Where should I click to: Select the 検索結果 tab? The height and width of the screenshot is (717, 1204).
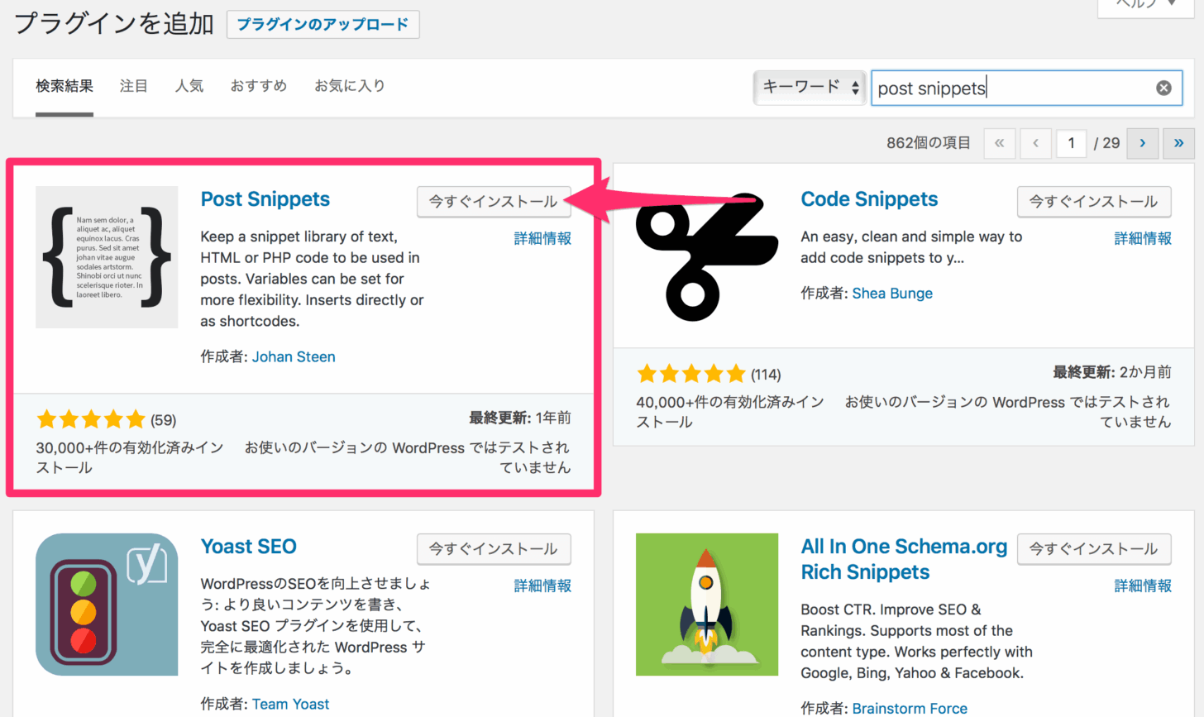(64, 86)
